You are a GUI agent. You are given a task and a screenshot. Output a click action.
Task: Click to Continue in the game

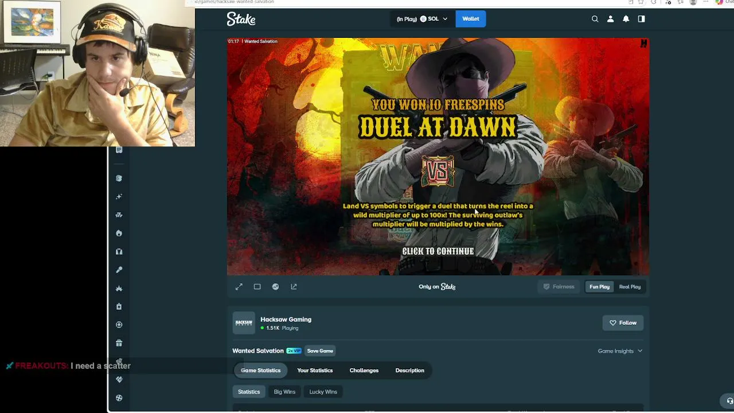click(x=438, y=251)
